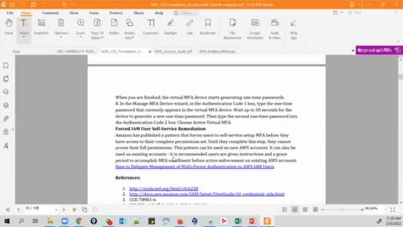Insert Audio & Video
Screen dimensions: 403x227
[x=275, y=29]
